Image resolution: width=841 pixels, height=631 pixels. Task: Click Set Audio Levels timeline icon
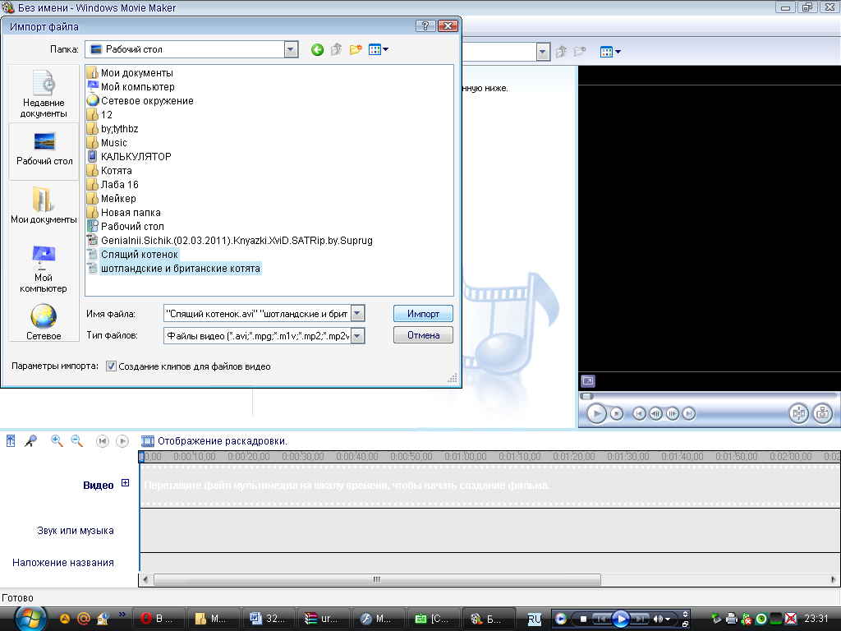tap(11, 441)
